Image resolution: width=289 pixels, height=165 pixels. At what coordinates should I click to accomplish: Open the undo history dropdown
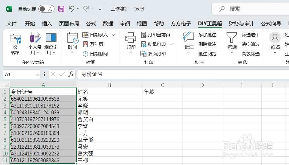point(78,9)
